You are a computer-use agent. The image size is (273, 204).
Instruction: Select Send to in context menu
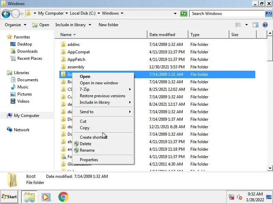[x=103, y=112]
